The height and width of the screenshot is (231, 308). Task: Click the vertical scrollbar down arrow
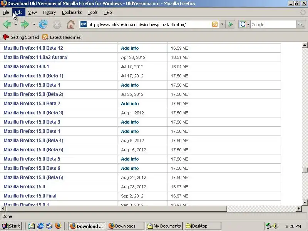click(x=305, y=203)
